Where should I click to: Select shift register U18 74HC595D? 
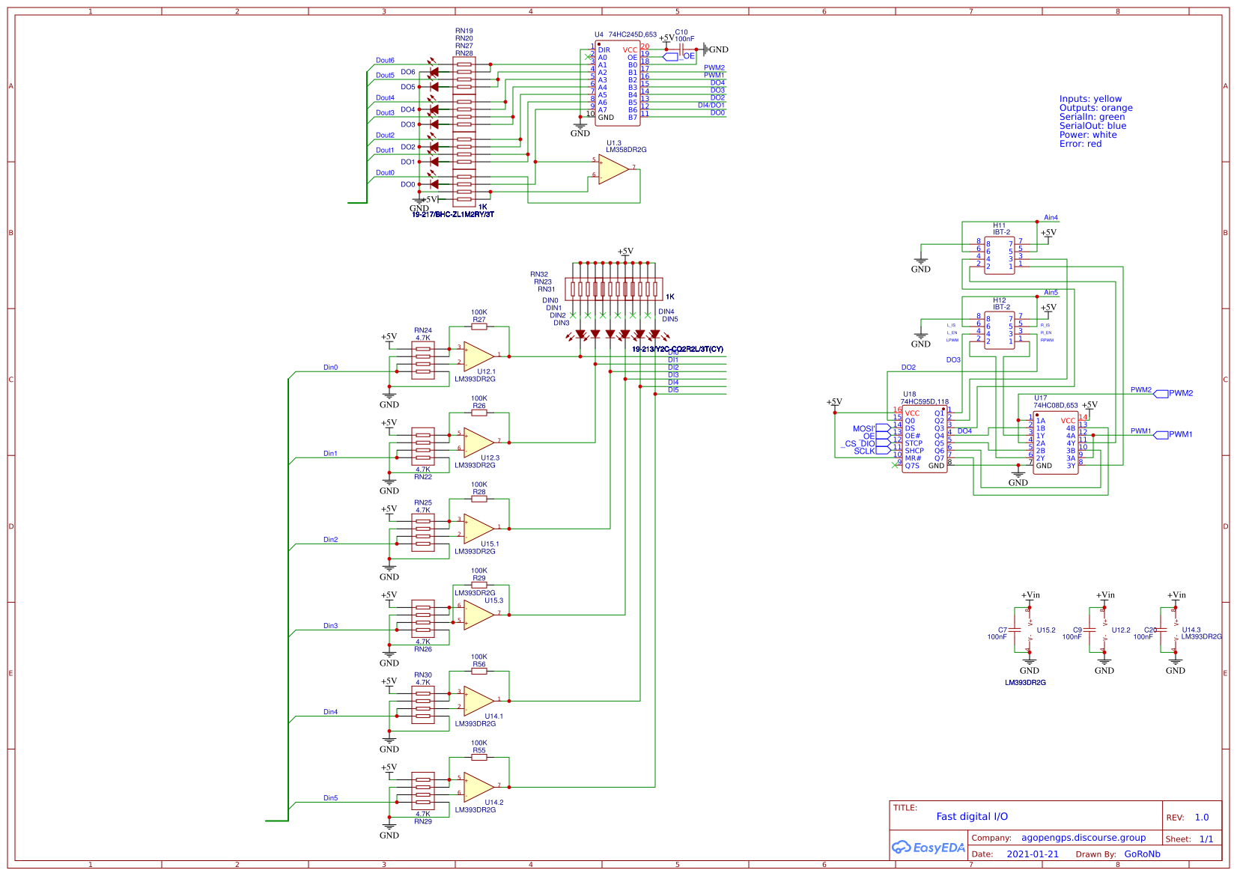(926, 438)
